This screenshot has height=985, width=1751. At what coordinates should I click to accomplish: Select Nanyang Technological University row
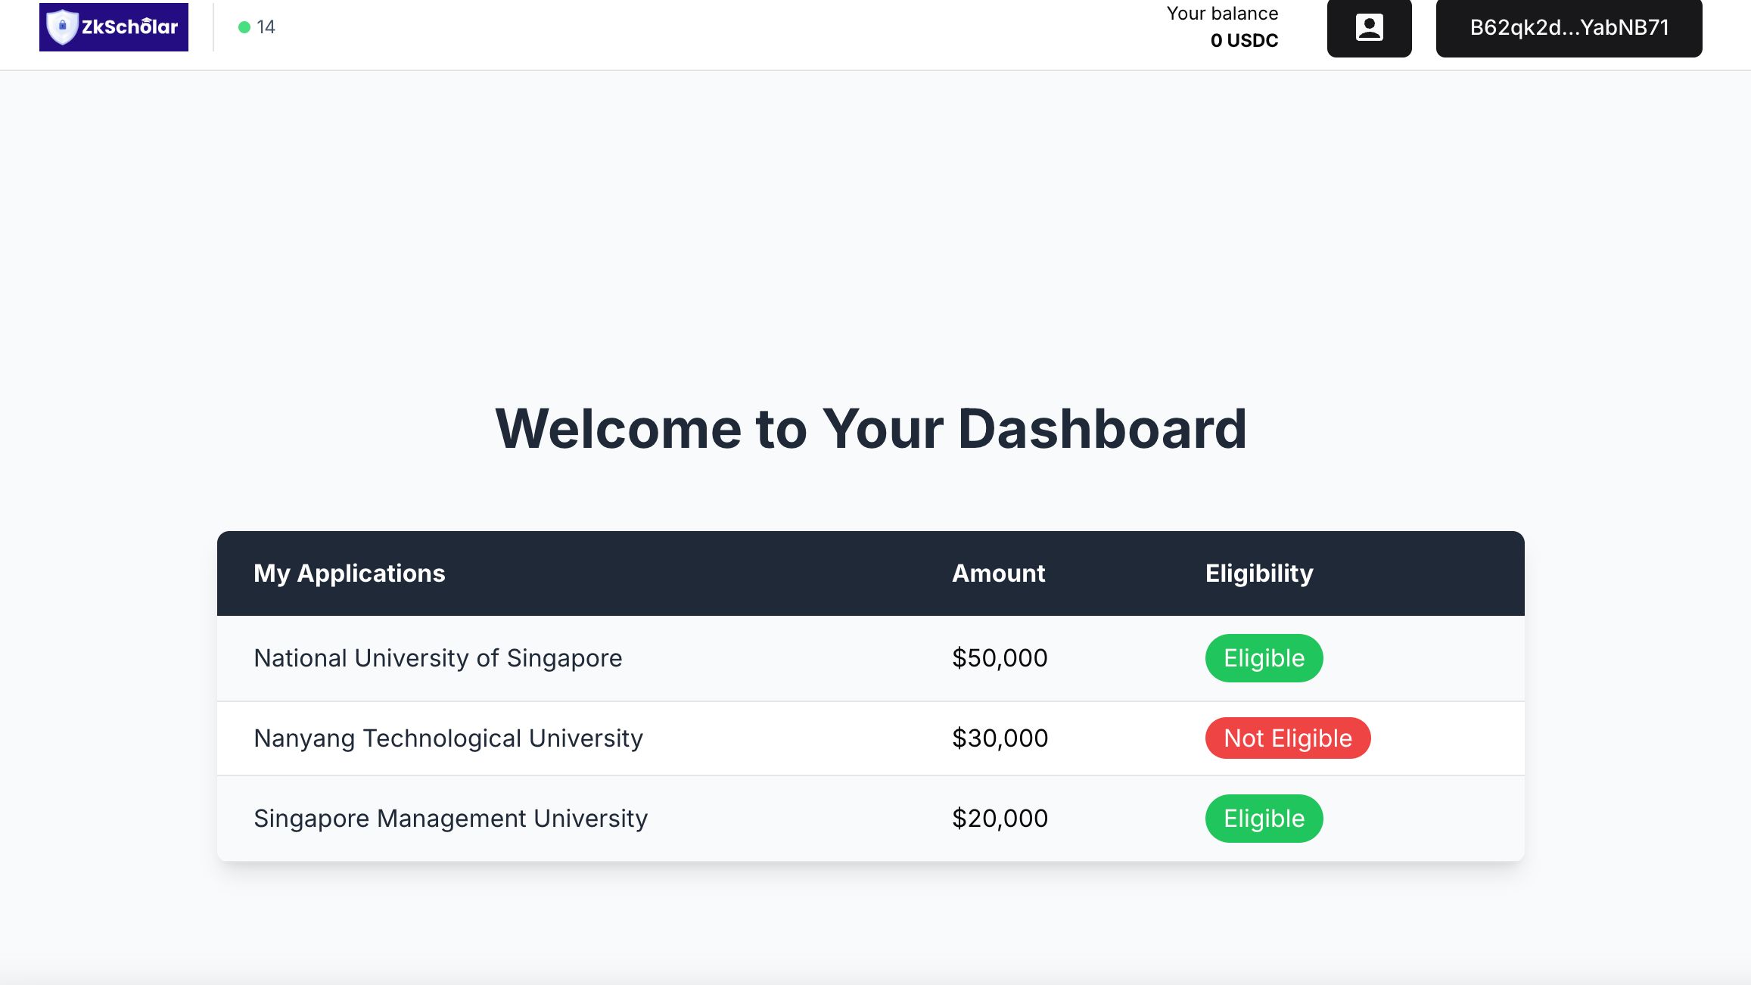click(x=870, y=738)
